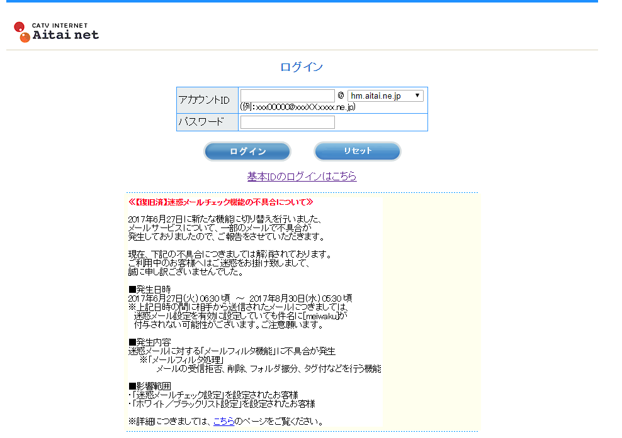This screenshot has height=438, width=622.
Task: Focus the アカウントID text input field
Action: (x=288, y=96)
